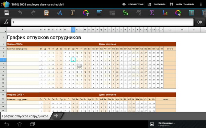This screenshot has height=128, width=206.
Task: Click the Сохранить save button
Action: 156,4
